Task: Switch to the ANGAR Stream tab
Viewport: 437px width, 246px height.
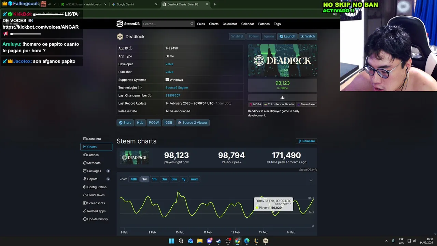Action: pos(84,4)
